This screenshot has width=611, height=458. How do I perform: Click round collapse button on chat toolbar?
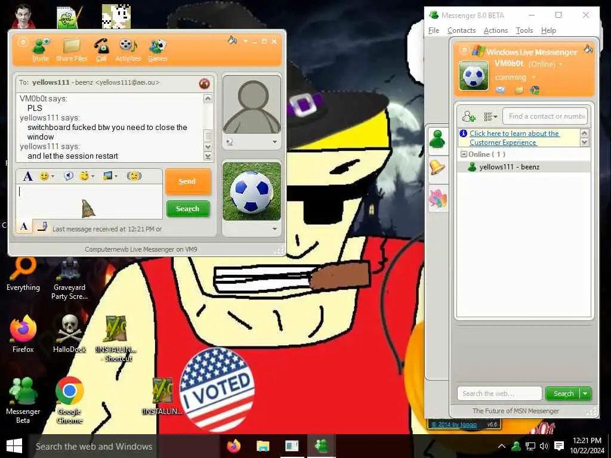pyautogui.click(x=23, y=42)
